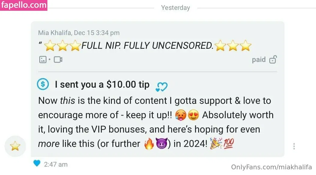Screen dimensions: 316x175
Task: Open the fapello.com watermark link
Action: [24, 5]
